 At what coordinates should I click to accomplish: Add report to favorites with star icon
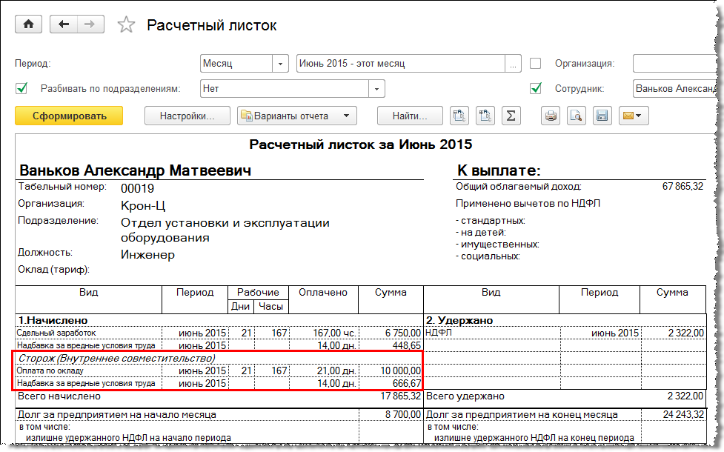pyautogui.click(x=127, y=25)
